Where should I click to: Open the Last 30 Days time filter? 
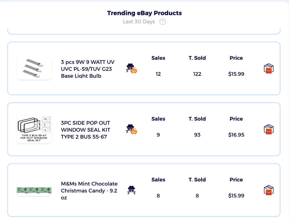coord(139,22)
